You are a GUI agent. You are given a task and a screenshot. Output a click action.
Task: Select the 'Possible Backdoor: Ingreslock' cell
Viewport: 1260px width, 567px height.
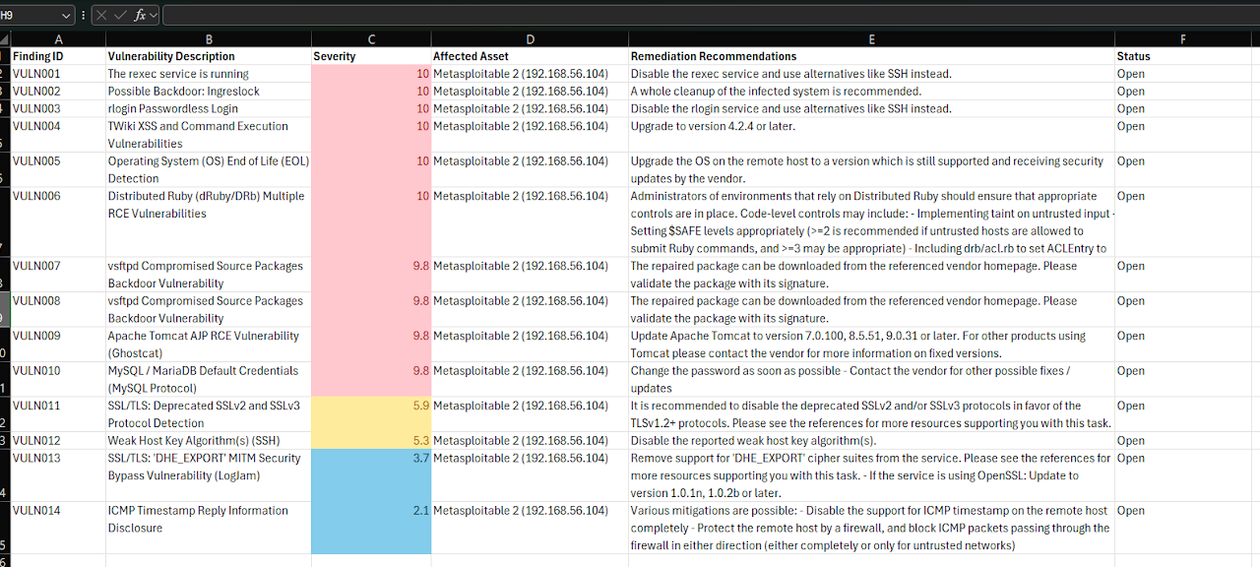208,92
